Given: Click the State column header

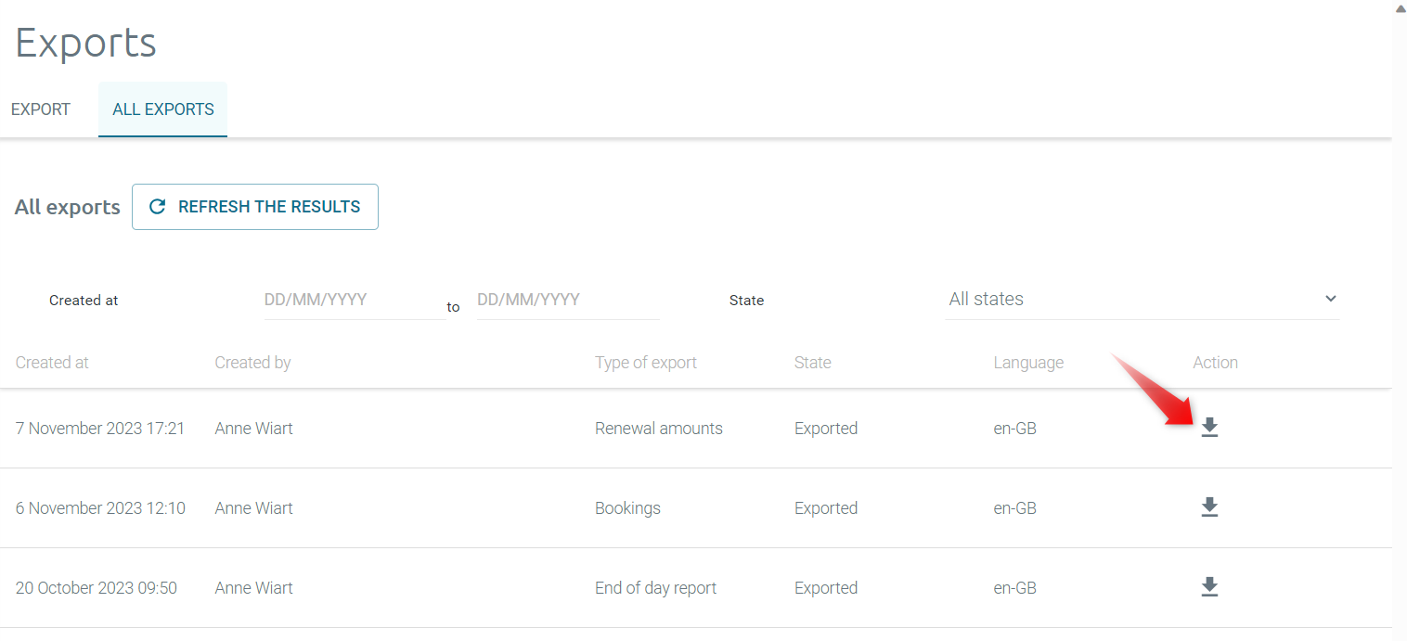Looking at the screenshot, I should point(812,363).
